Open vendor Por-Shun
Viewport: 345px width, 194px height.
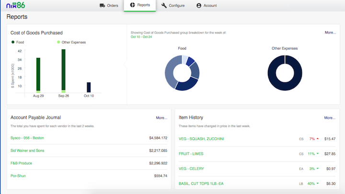[x=18, y=176]
